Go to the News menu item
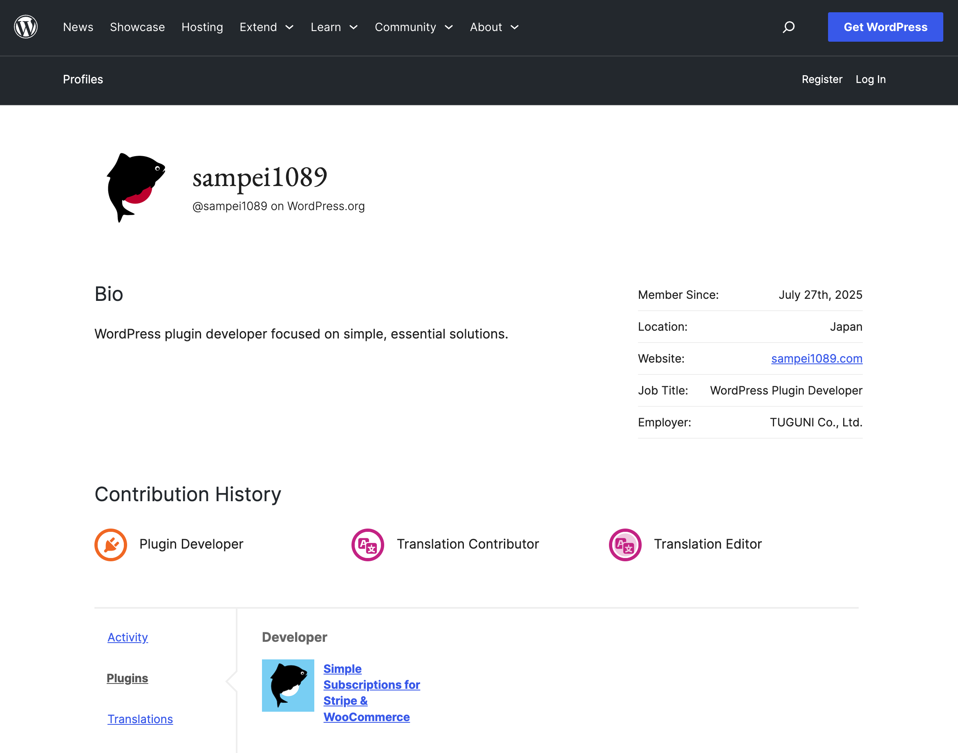The width and height of the screenshot is (958, 753). tap(78, 27)
